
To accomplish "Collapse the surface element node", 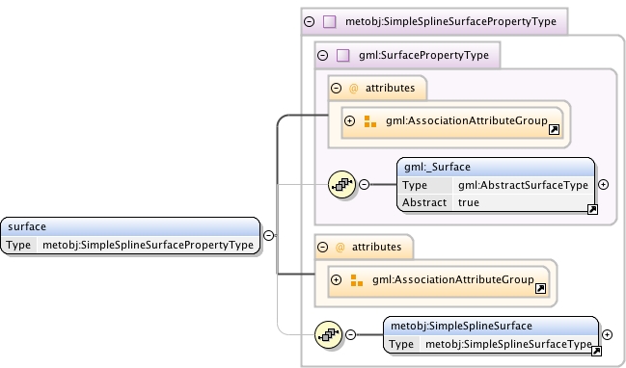I will tap(269, 235).
